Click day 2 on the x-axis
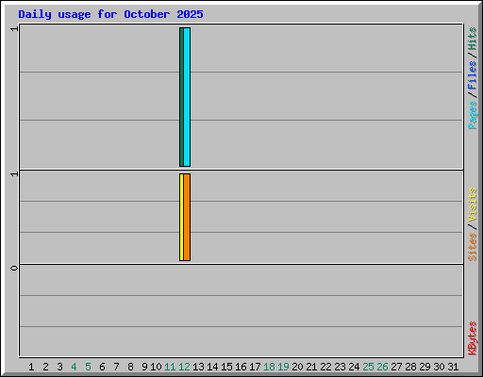This screenshot has width=483, height=377. pos(45,367)
